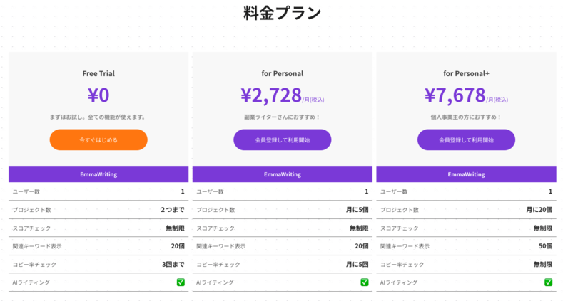The height and width of the screenshot is (301, 563).
Task: Select the EmmaWriting header in the Free Trial column
Action: 98,174
